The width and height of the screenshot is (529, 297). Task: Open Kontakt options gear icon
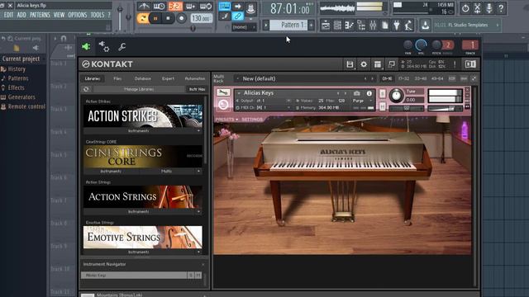pos(364,64)
